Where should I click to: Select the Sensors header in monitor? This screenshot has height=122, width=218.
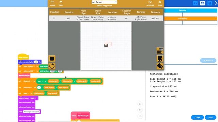pos(182,11)
